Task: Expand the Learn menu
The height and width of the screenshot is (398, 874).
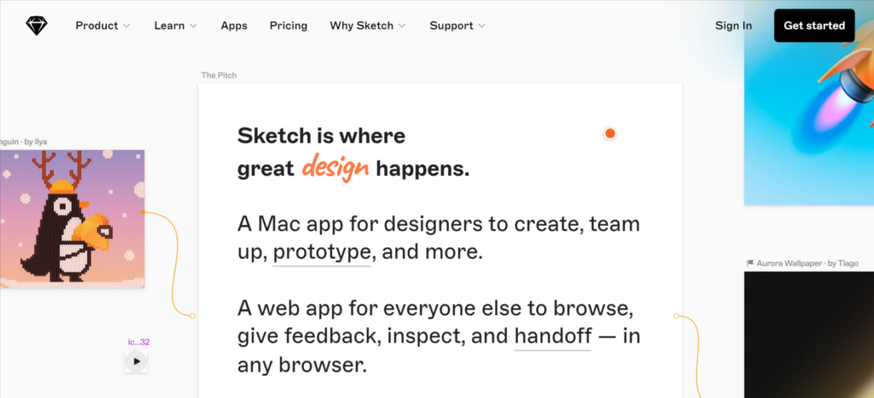Action: click(x=176, y=26)
